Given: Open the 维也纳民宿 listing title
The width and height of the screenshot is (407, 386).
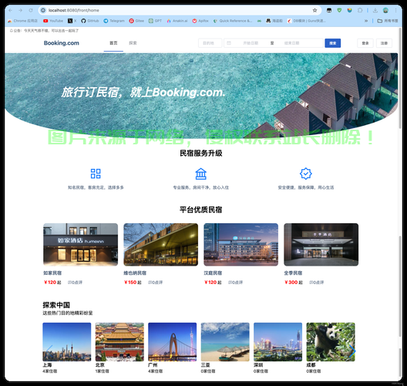Looking at the screenshot, I should (x=135, y=273).
